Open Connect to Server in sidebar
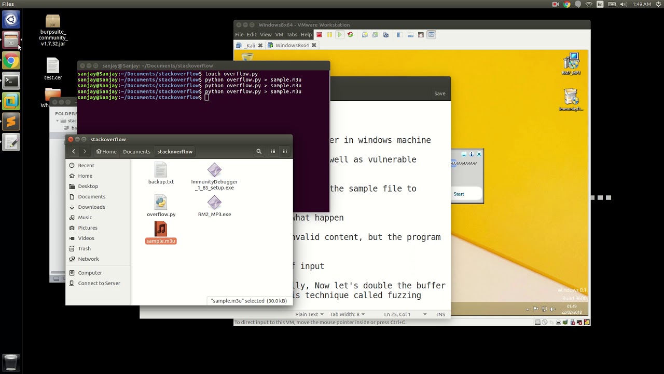This screenshot has width=664, height=374. coord(99,283)
